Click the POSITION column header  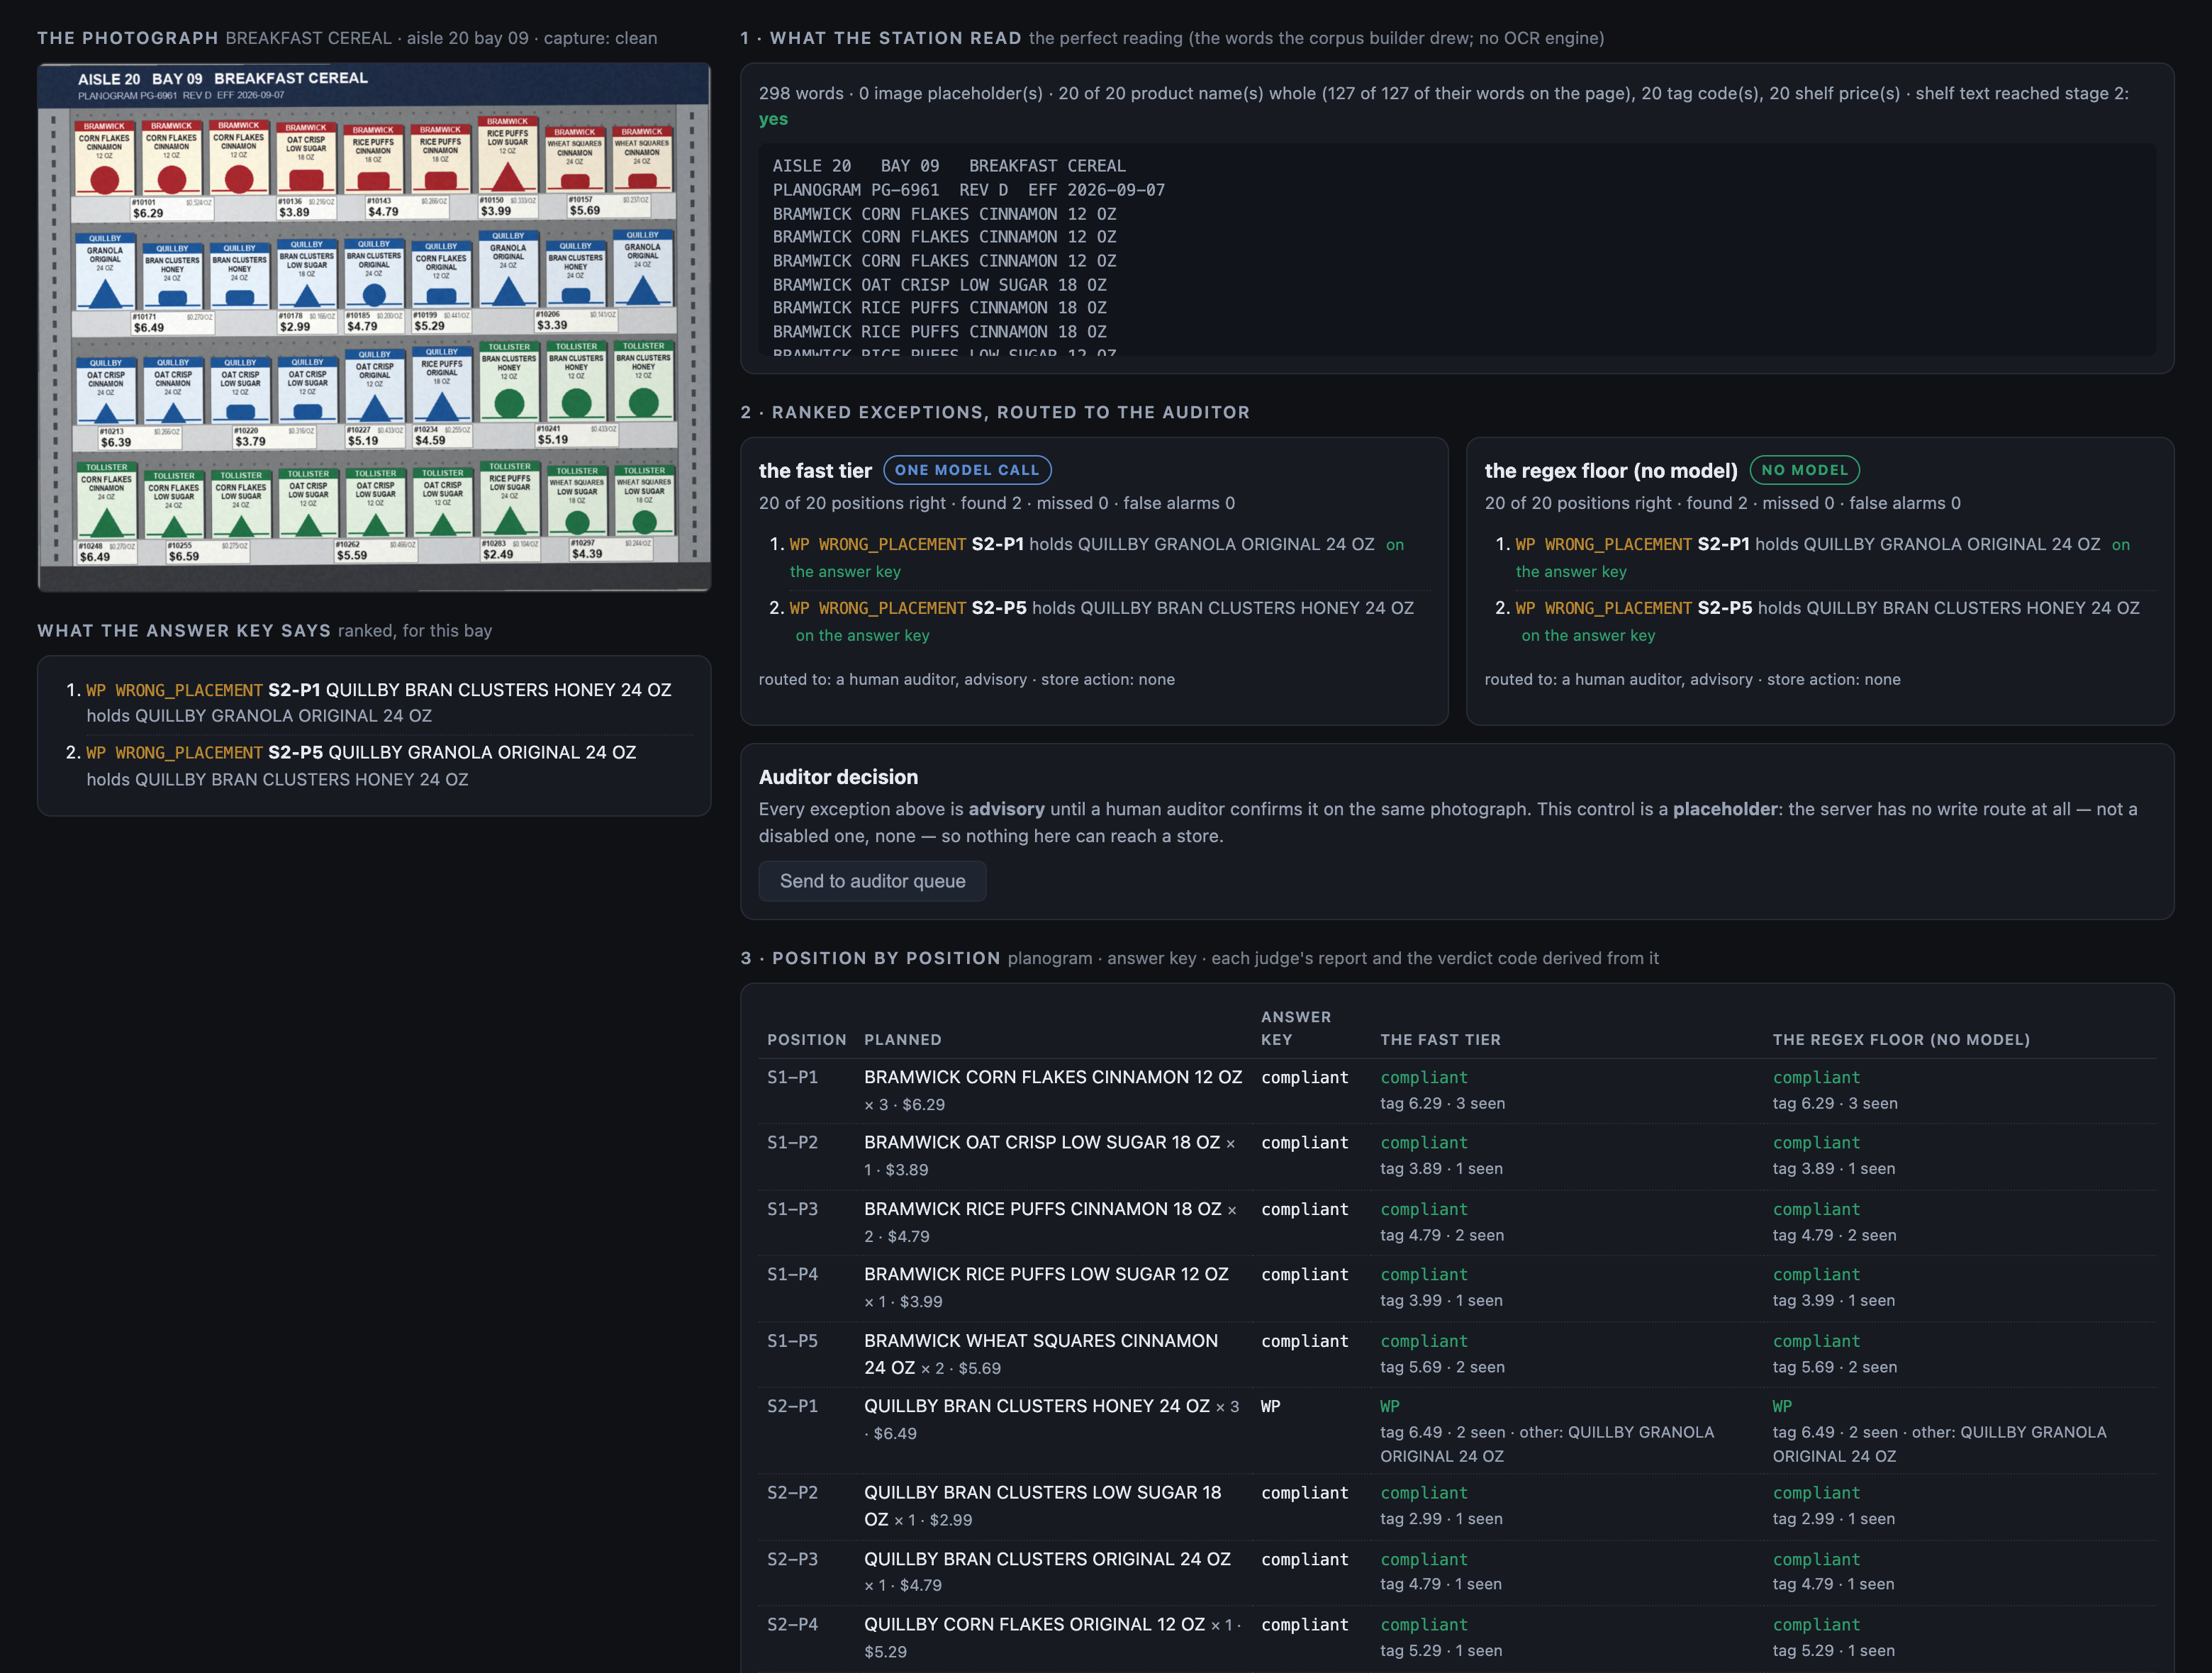pos(806,1040)
